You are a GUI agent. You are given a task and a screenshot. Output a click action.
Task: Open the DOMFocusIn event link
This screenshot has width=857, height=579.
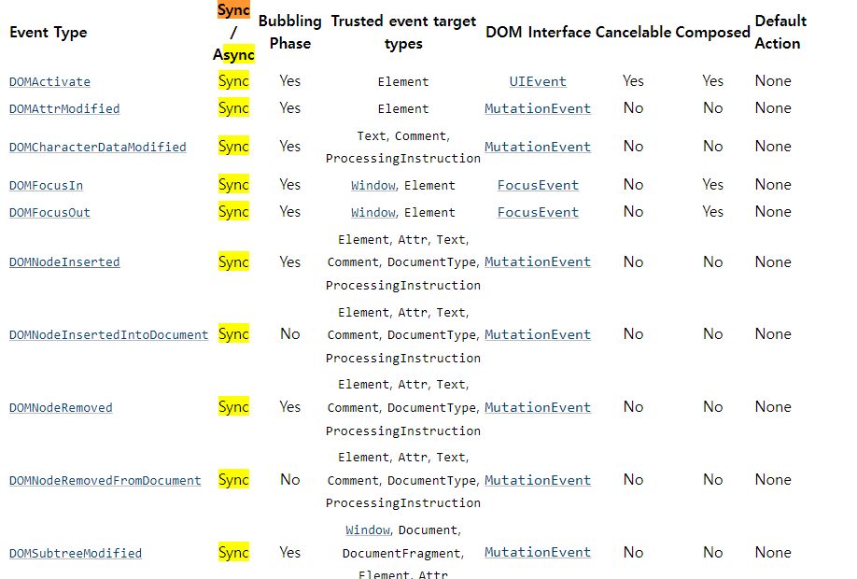(46, 185)
